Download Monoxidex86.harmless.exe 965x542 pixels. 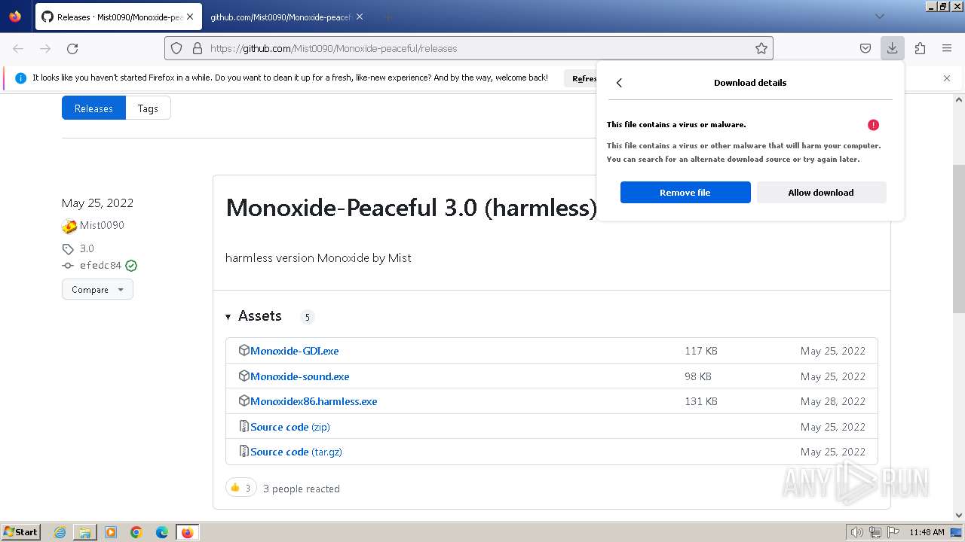314,401
